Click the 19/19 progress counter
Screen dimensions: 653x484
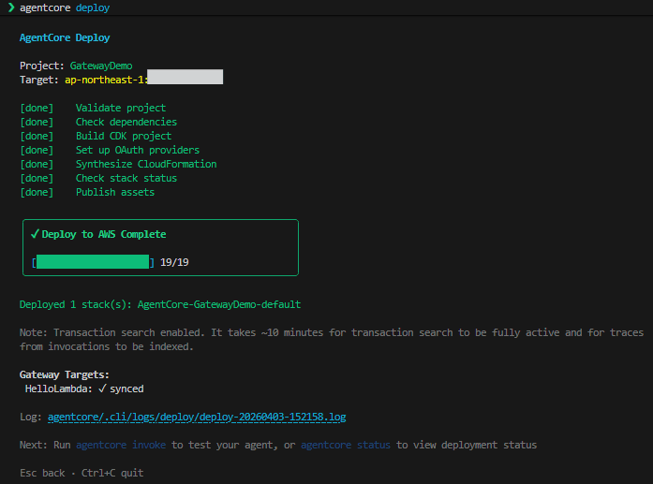point(175,262)
